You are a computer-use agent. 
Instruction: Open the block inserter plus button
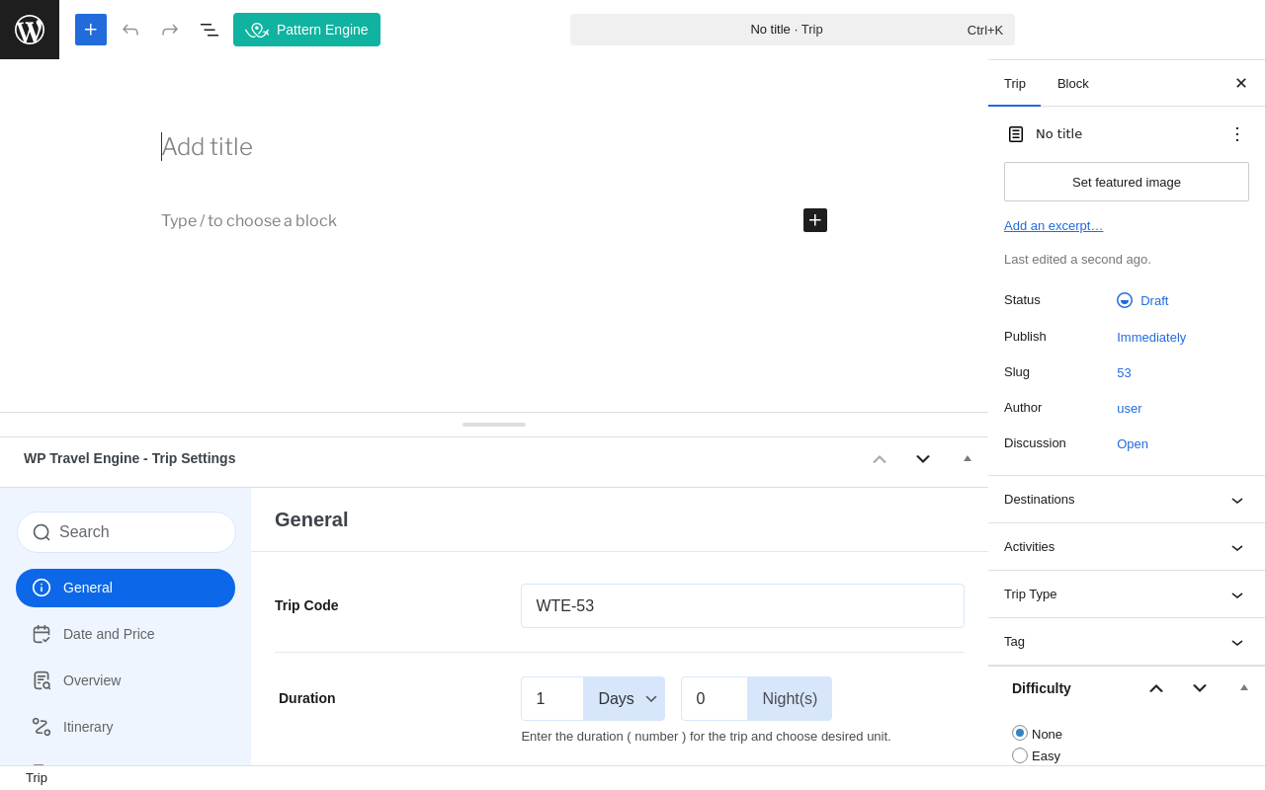coord(91,30)
